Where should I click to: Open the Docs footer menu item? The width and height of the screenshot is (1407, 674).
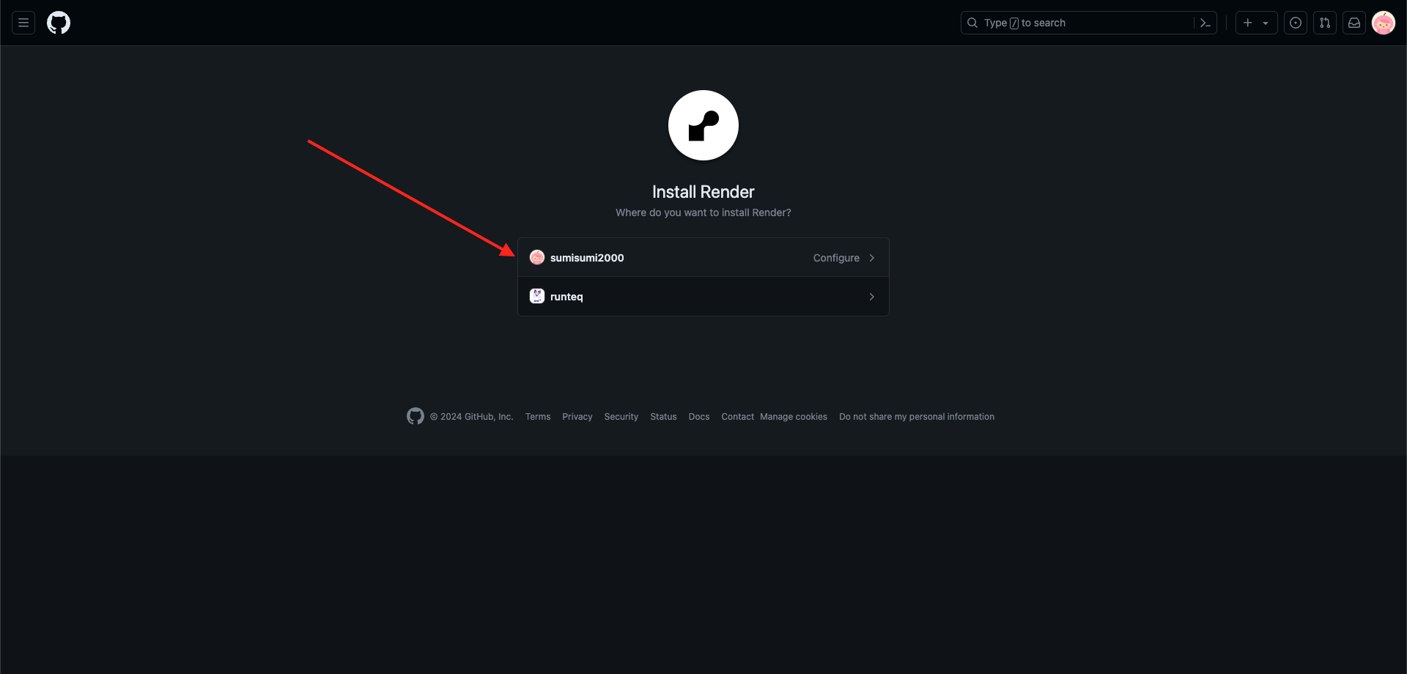698,416
